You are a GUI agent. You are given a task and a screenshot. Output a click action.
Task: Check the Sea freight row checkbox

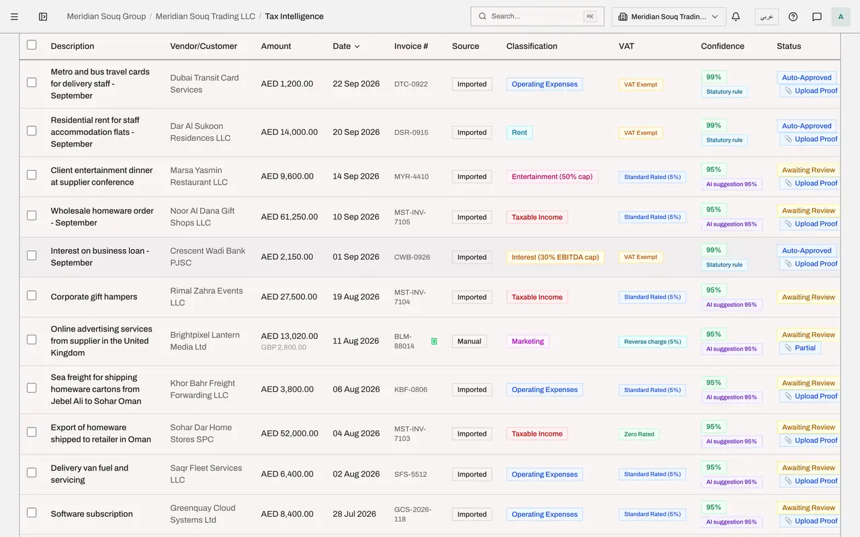click(x=32, y=388)
